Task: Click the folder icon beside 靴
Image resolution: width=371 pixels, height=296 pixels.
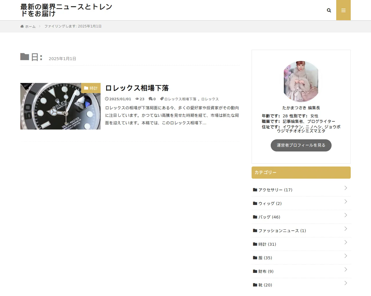Action: click(x=255, y=285)
